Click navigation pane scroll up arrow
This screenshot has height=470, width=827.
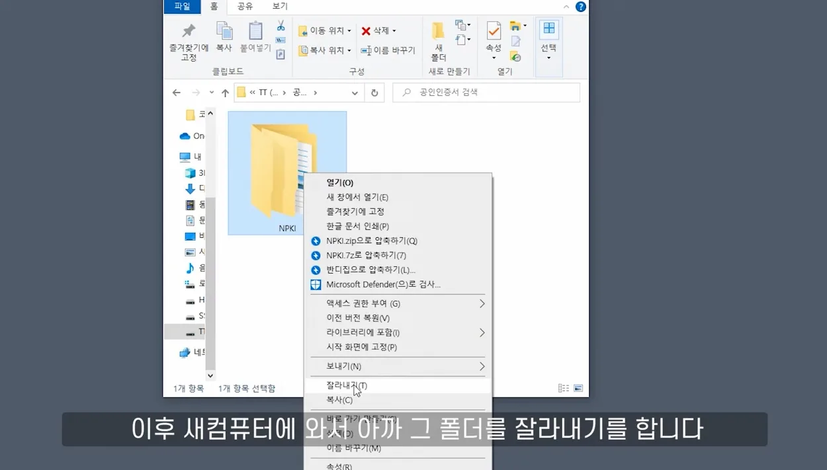click(x=210, y=114)
